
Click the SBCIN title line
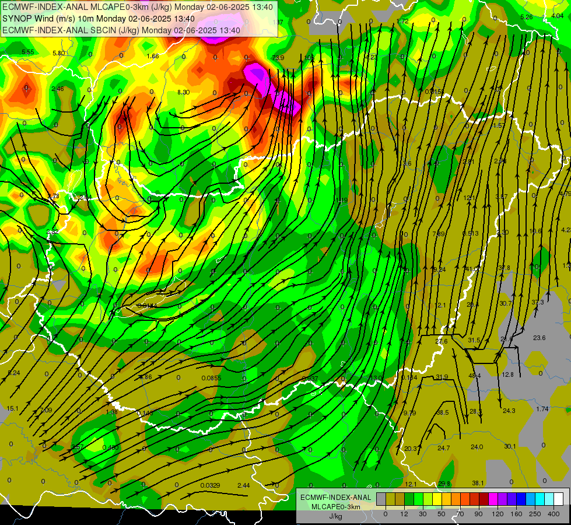(121, 30)
